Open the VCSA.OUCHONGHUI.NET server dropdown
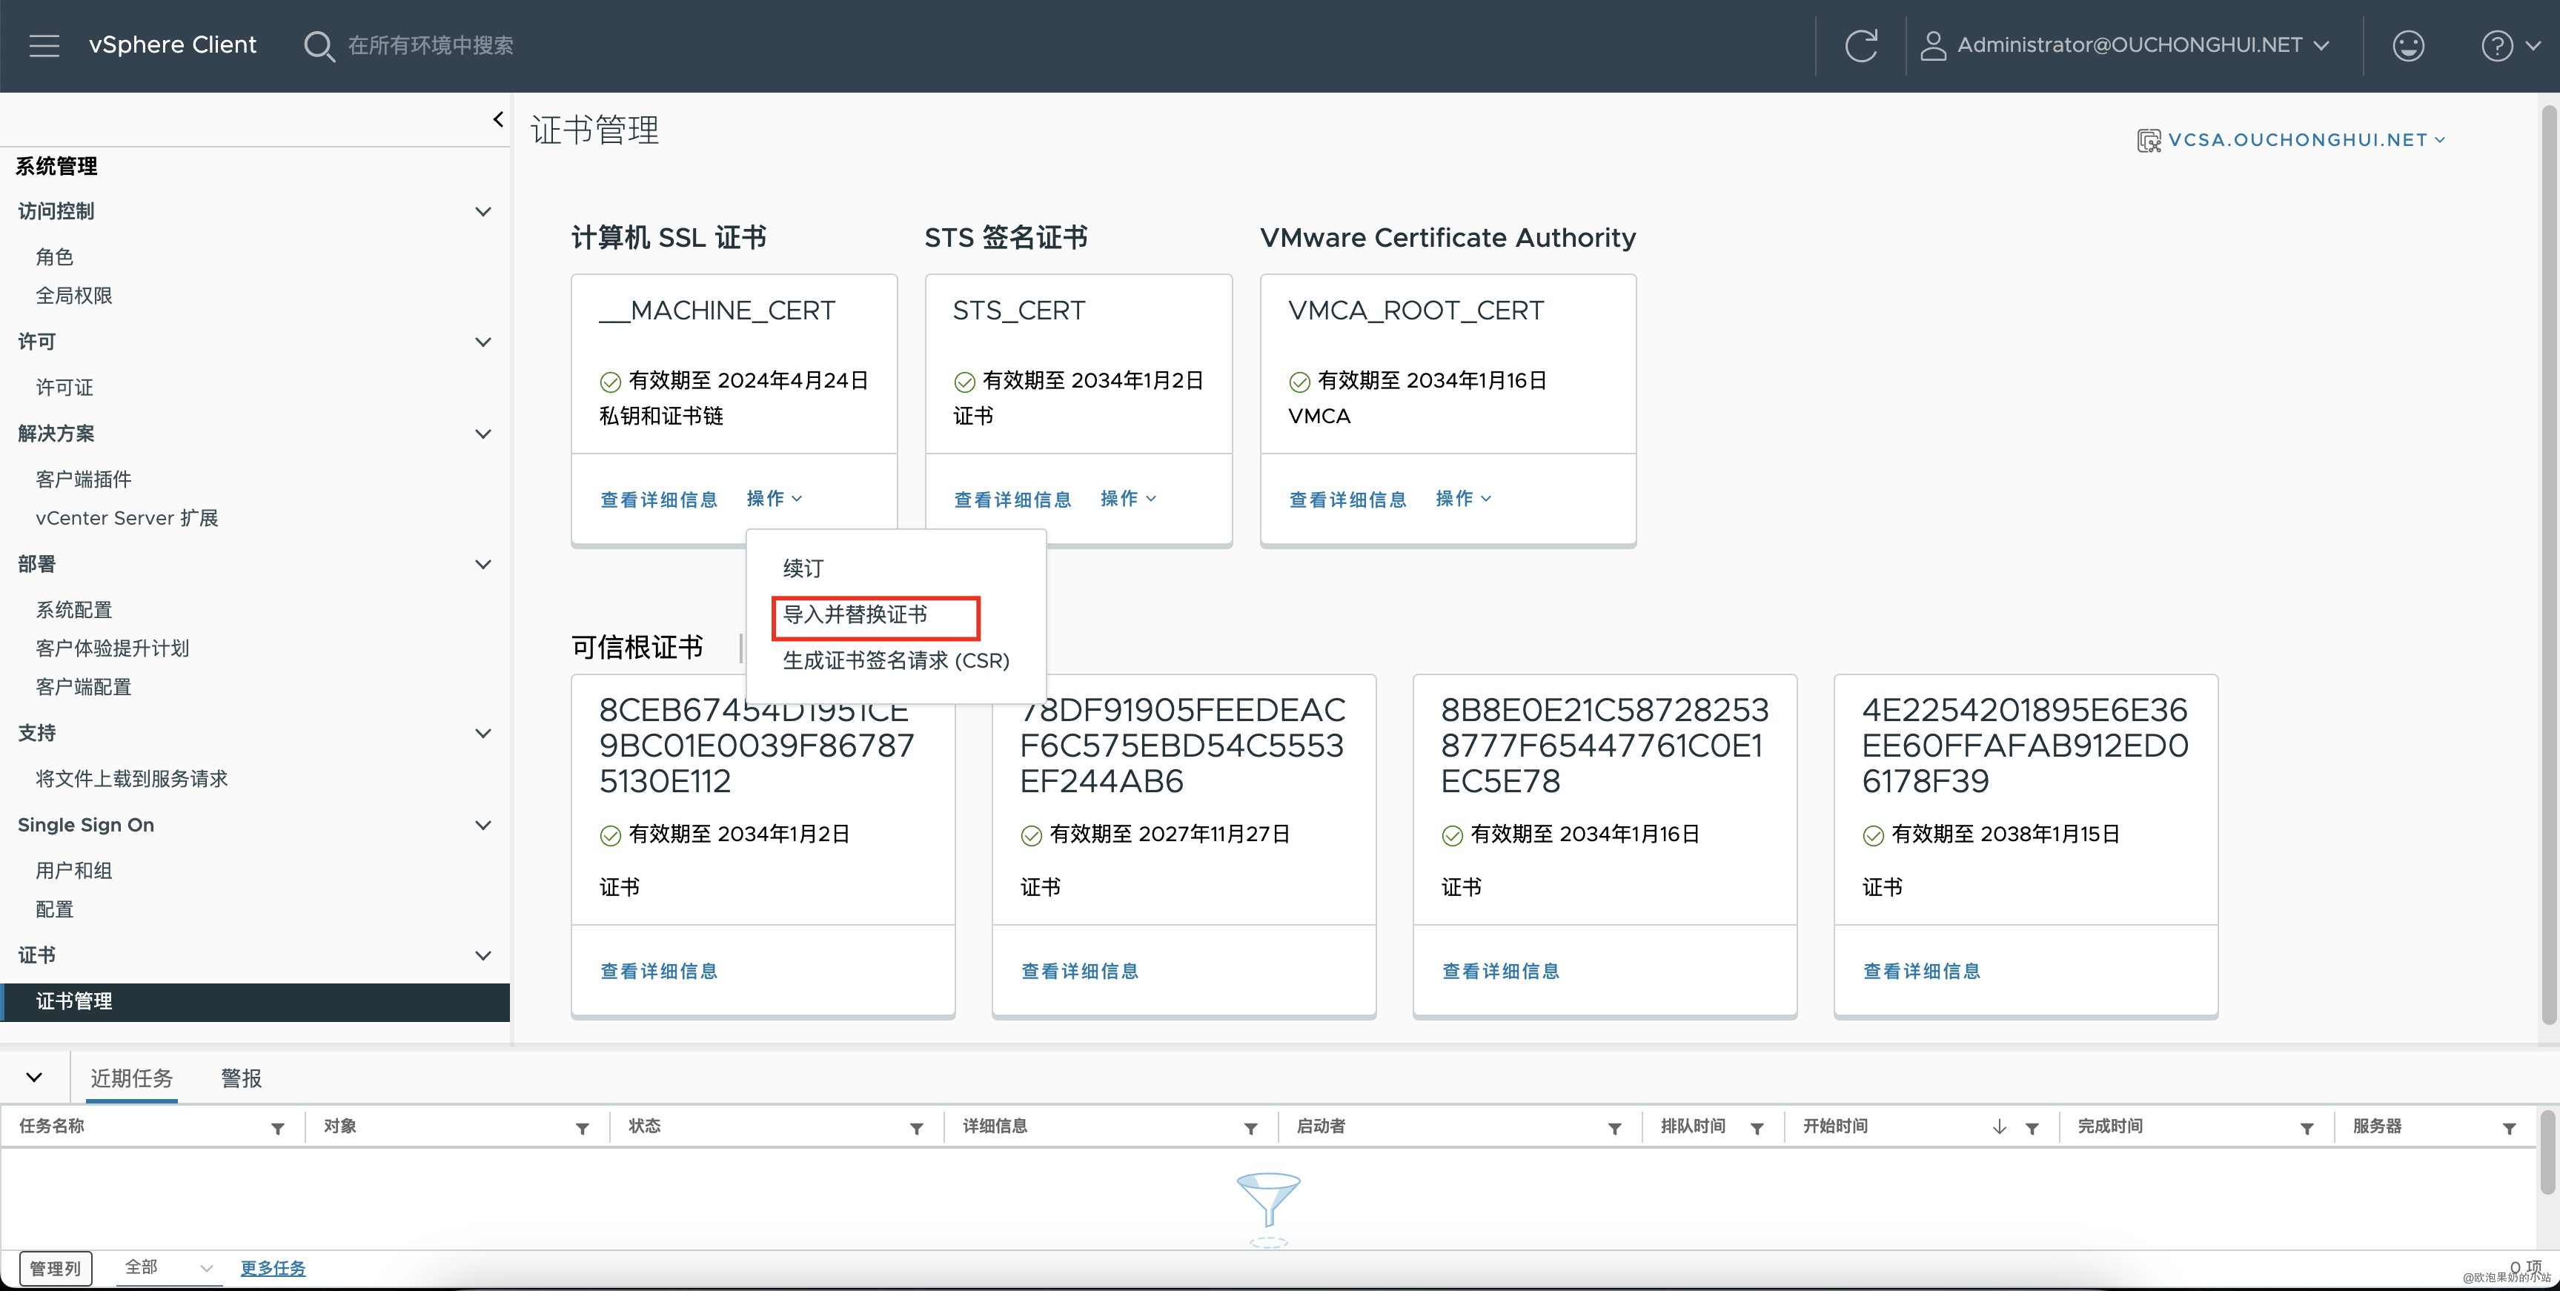This screenshot has width=2560, height=1291. point(2306,140)
